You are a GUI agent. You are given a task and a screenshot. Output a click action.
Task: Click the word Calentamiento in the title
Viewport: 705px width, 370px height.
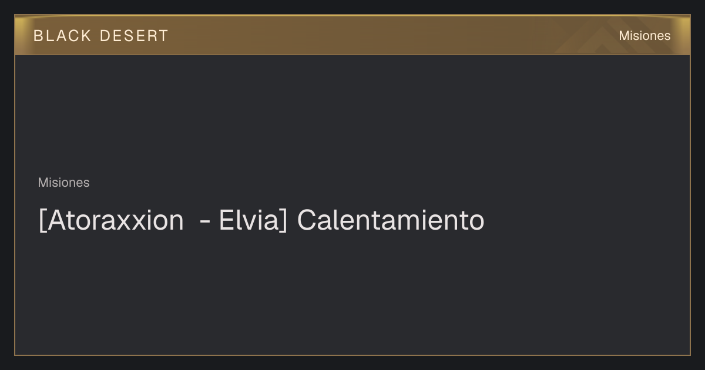[391, 221]
